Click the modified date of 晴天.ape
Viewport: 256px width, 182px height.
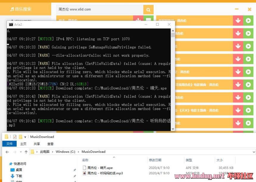159,168
